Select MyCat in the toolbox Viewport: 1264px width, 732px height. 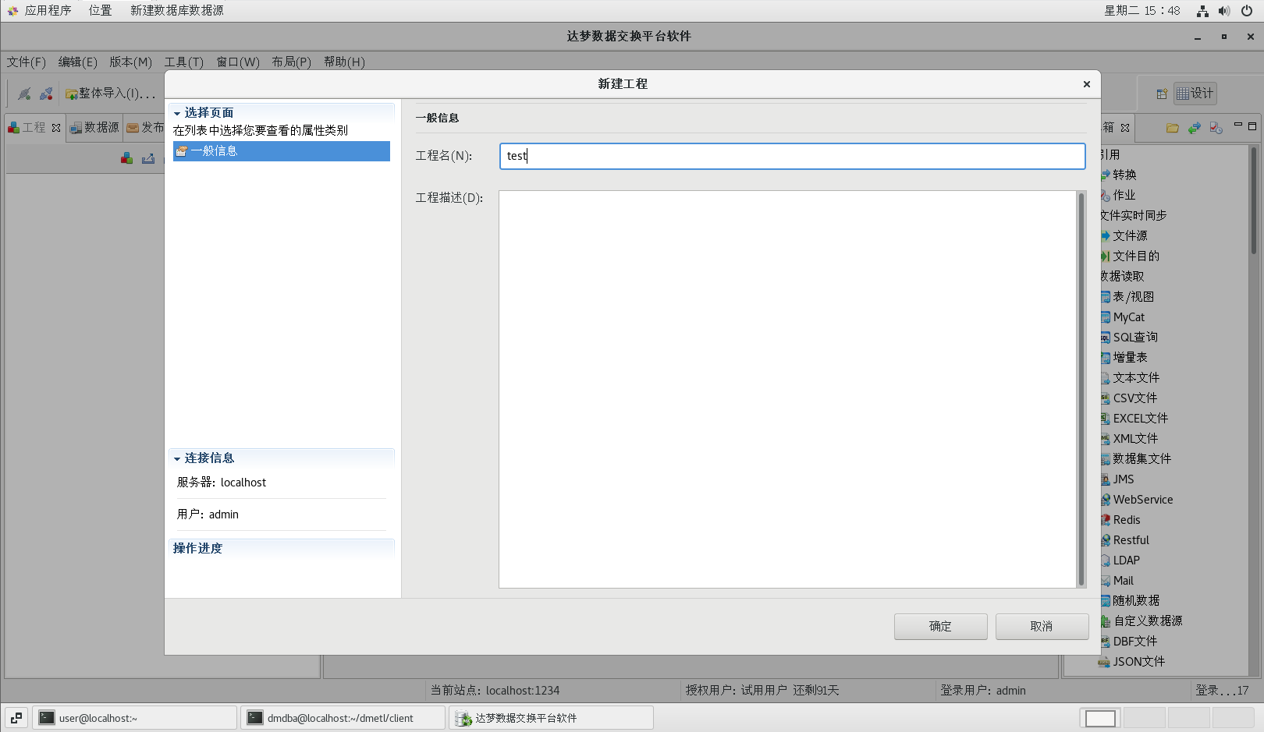1128,316
